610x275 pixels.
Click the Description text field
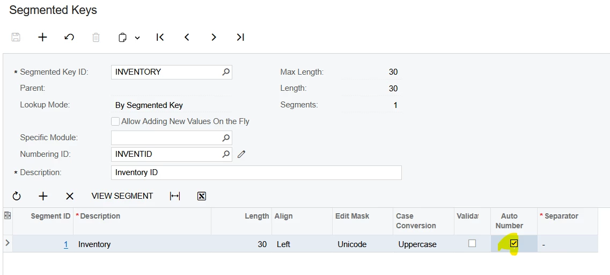pyautogui.click(x=255, y=172)
